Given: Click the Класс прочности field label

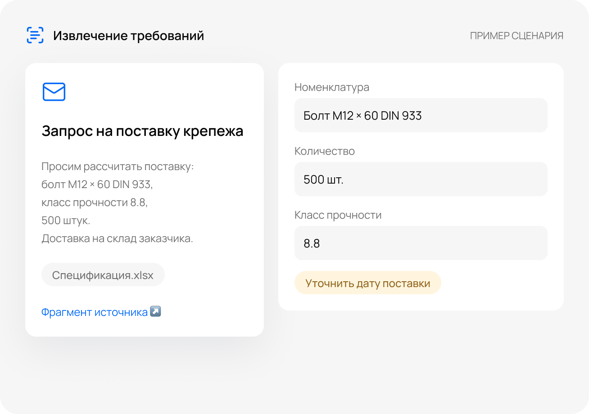Looking at the screenshot, I should (x=338, y=215).
